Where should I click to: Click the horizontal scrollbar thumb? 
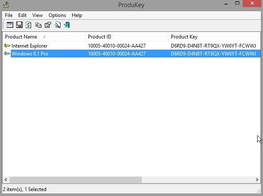(75, 179)
